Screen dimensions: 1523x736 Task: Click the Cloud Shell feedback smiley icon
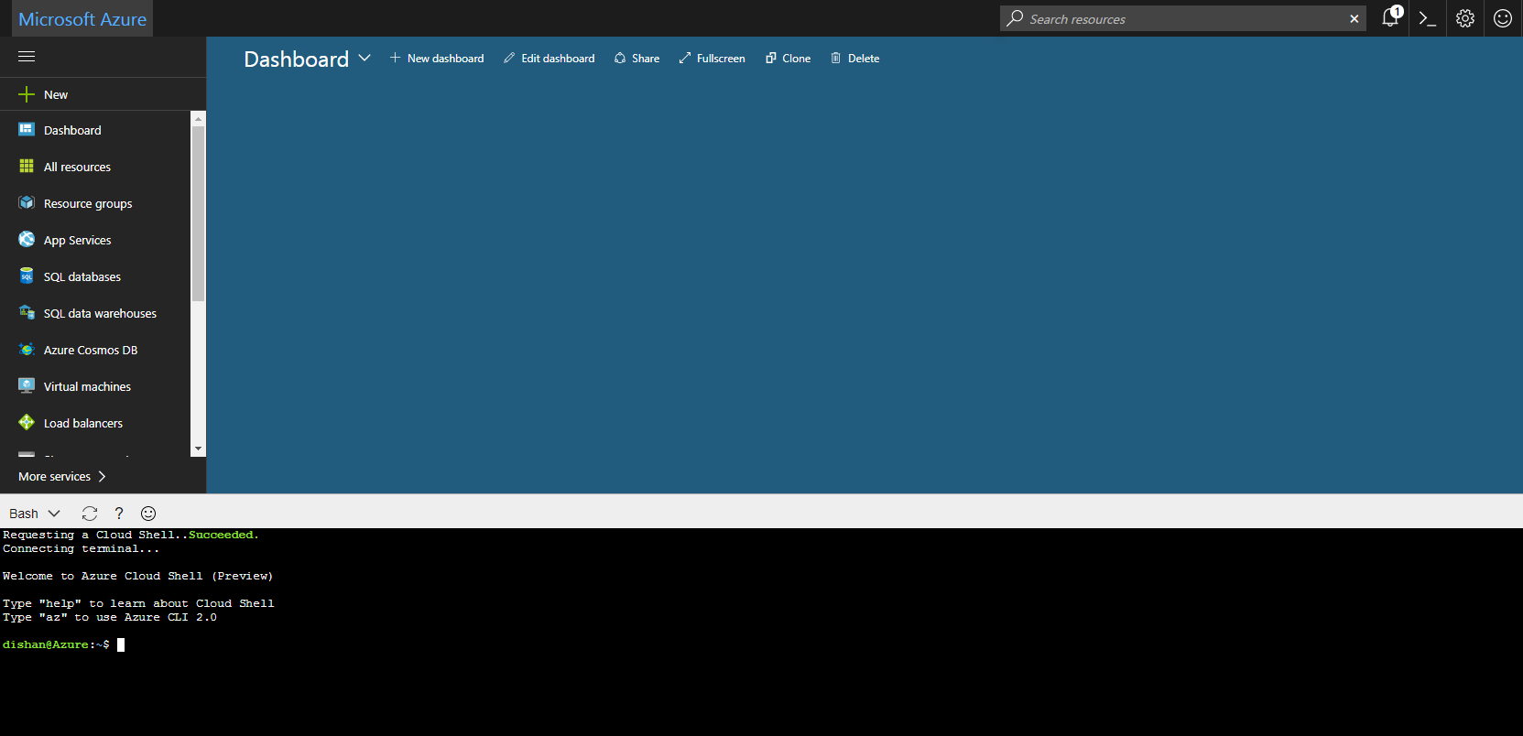point(148,514)
